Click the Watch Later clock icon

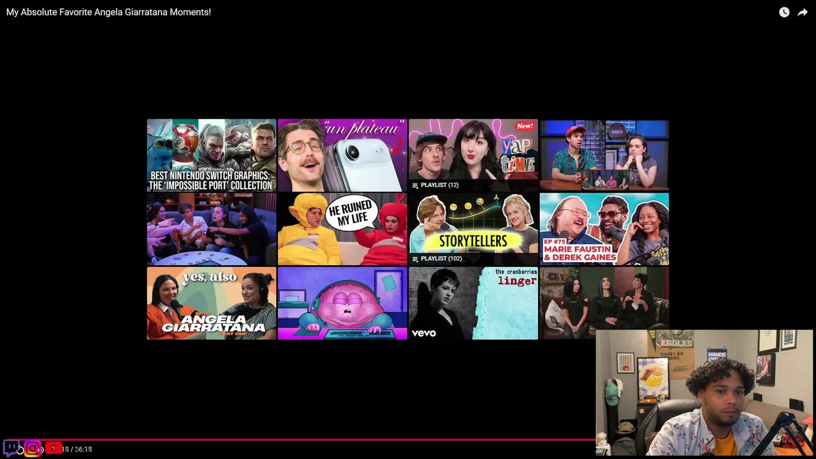(784, 12)
